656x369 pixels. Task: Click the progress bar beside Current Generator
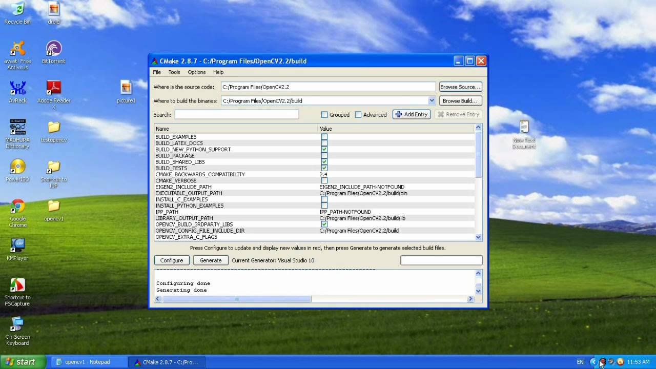[441, 260]
